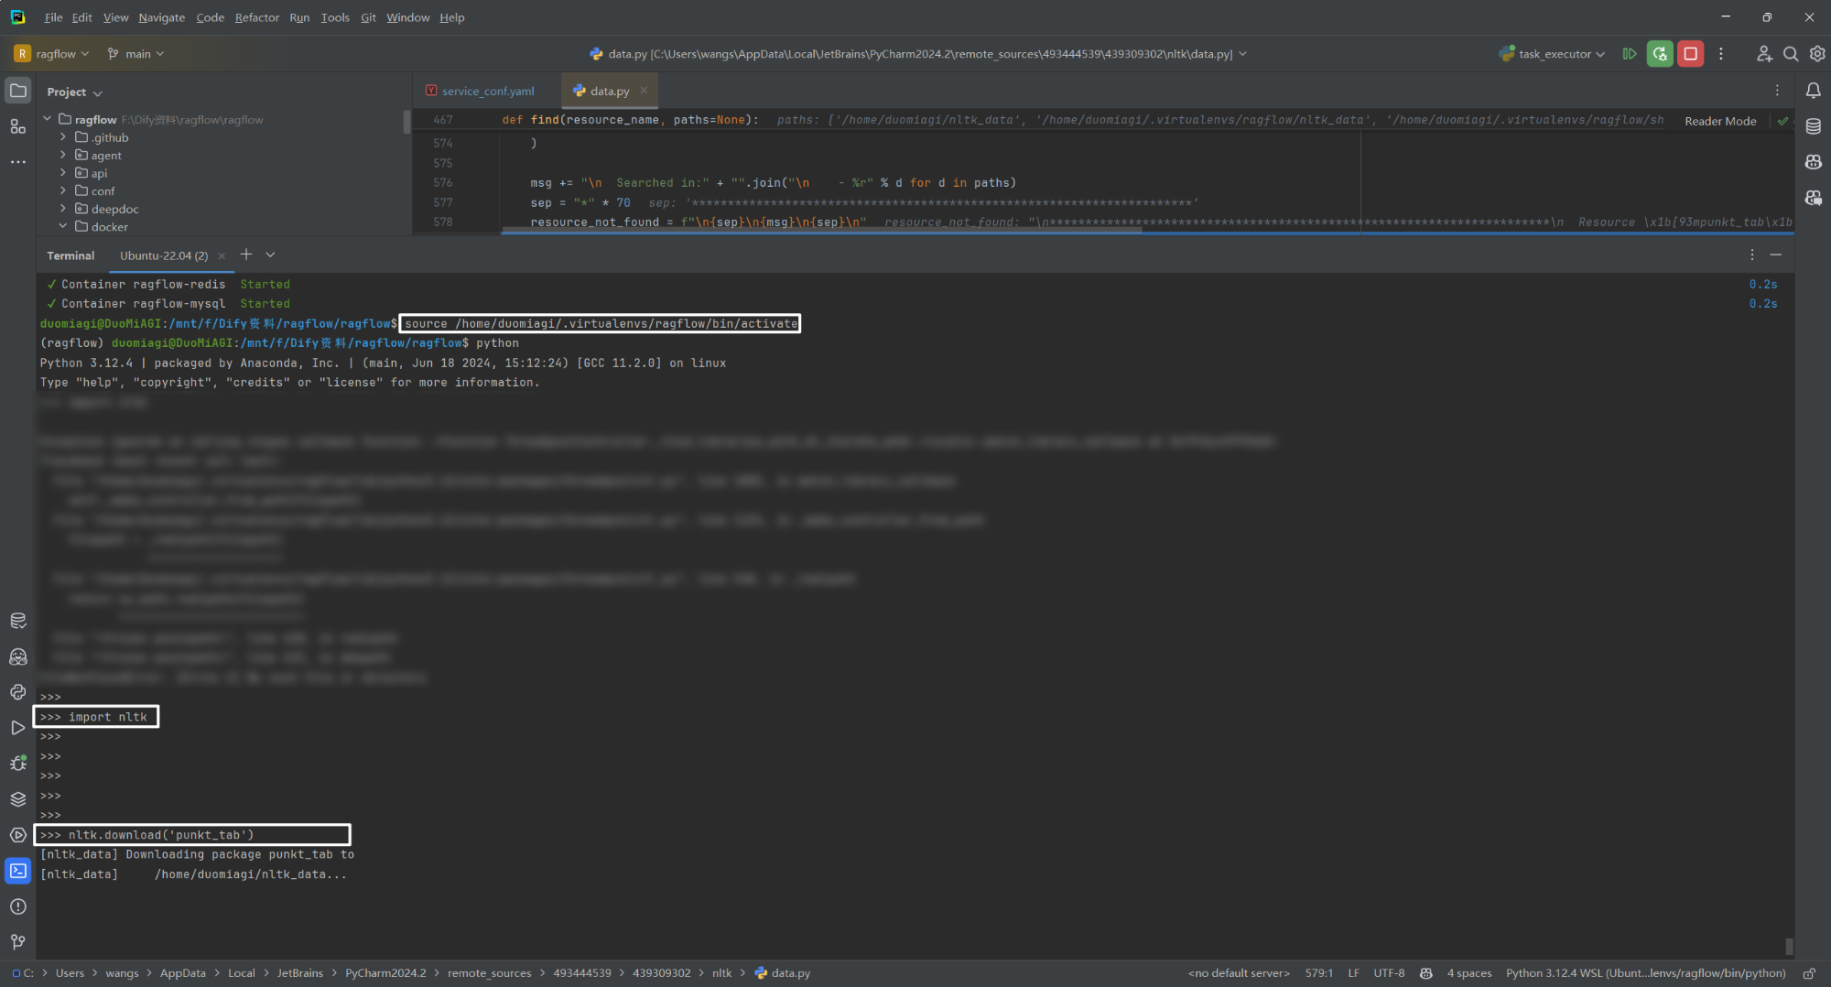Open file path dropdown in title bar
The height and width of the screenshot is (987, 1831).
(x=1242, y=54)
